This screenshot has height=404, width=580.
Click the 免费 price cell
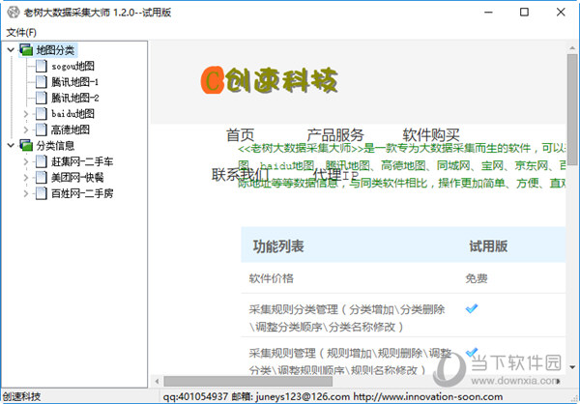tap(477, 278)
